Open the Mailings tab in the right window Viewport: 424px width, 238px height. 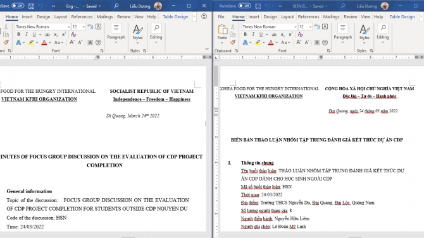pos(331,16)
